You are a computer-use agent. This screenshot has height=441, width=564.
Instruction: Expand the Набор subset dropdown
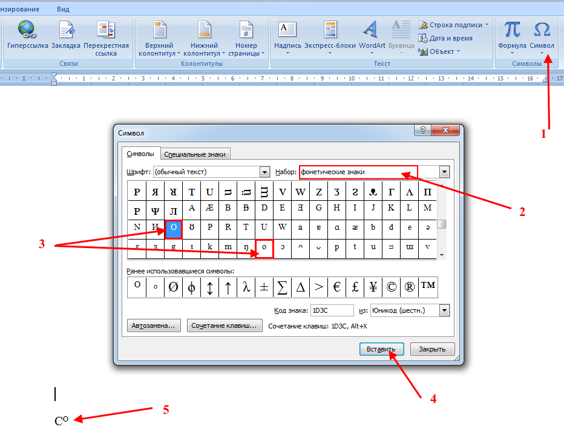445,172
